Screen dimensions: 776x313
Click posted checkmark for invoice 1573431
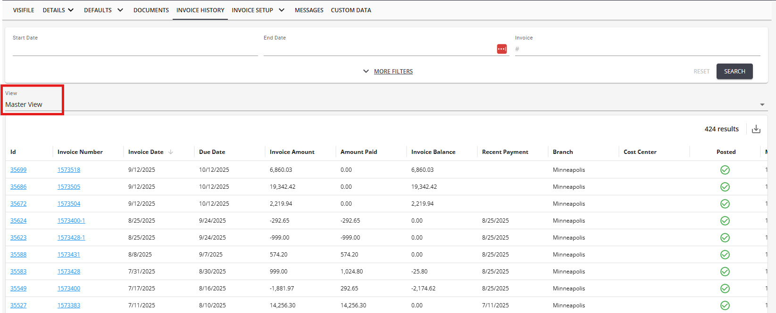click(725, 255)
